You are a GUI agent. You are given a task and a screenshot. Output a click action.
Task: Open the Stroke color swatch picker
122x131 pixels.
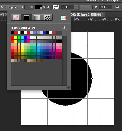[56, 7]
